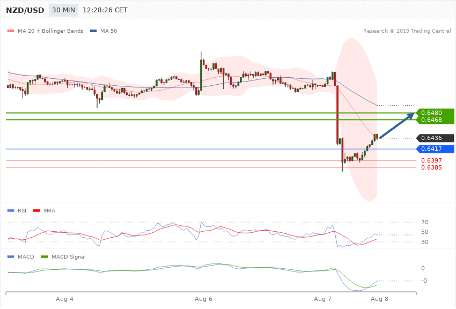Click the Aug 7 date label
Screen dimensions: 456x309
coord(322,299)
